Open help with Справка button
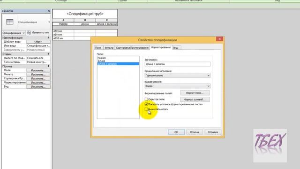Viewport: 300px width, 169px height. (x=213, y=132)
